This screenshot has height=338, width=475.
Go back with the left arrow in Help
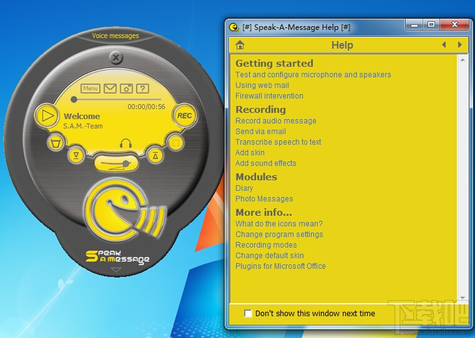click(x=444, y=45)
